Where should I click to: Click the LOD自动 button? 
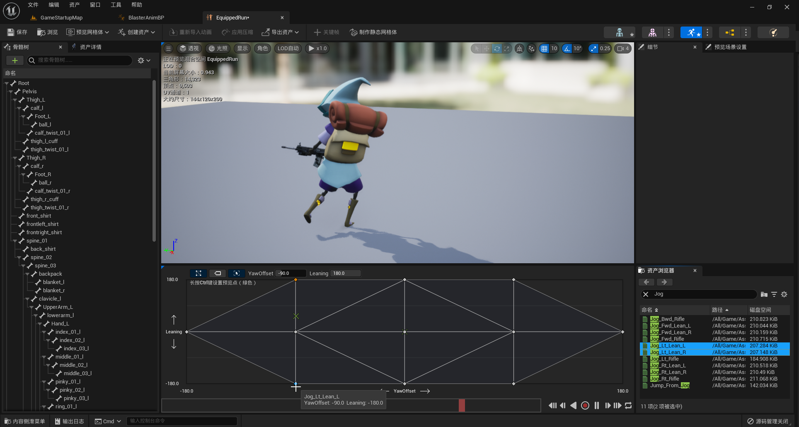(x=288, y=49)
